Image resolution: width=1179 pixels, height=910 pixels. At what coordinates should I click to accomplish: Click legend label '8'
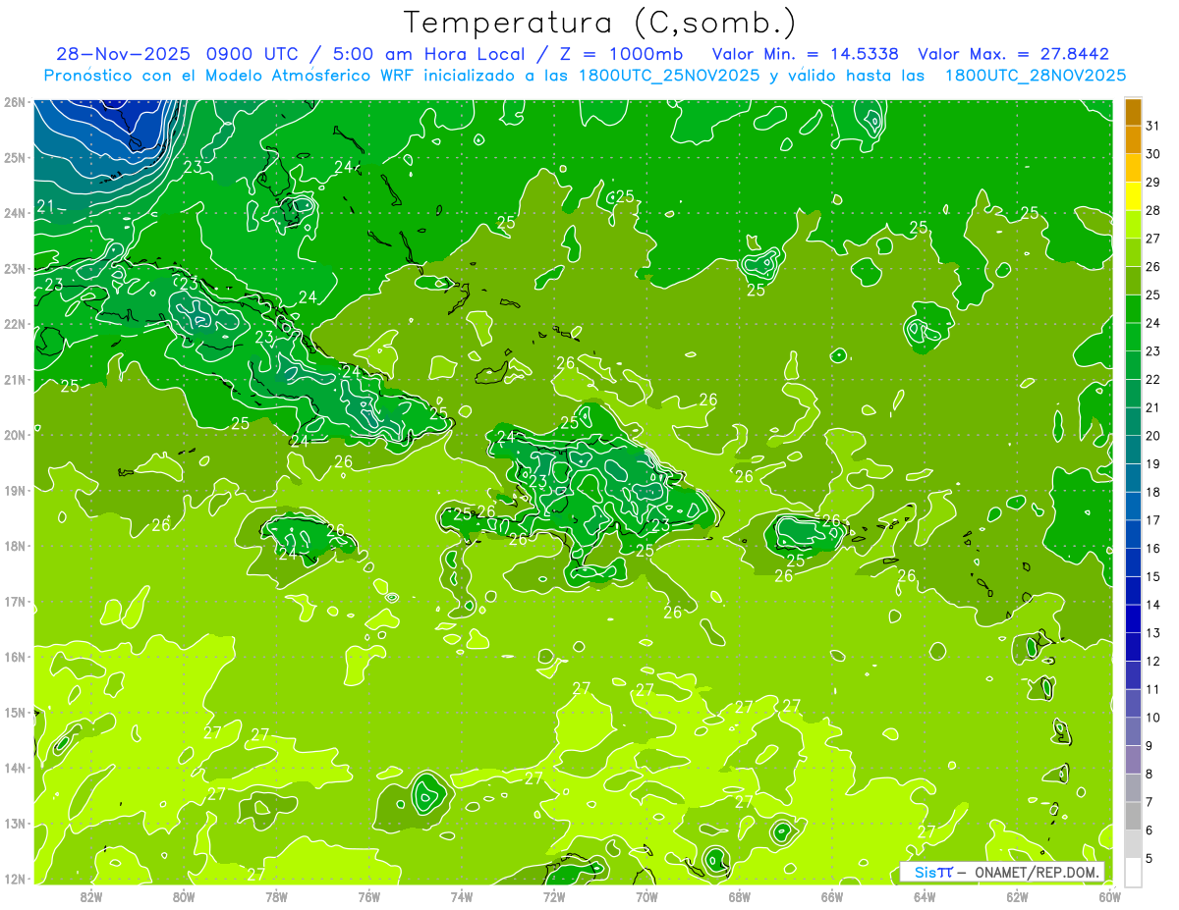point(1150,774)
